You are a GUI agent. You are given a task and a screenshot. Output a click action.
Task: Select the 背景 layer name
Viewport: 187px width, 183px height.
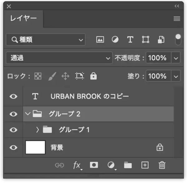57,148
